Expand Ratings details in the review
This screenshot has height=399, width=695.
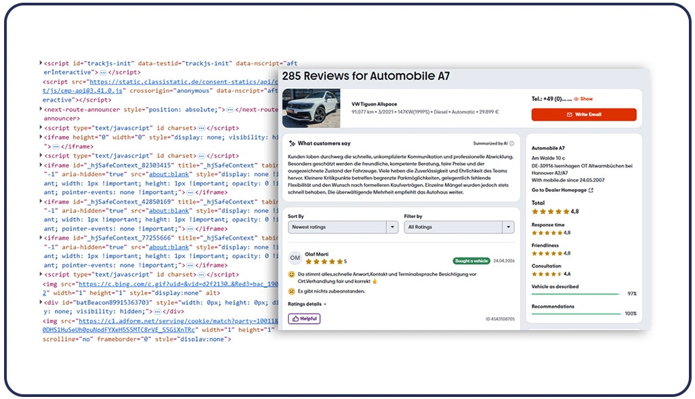coord(307,304)
